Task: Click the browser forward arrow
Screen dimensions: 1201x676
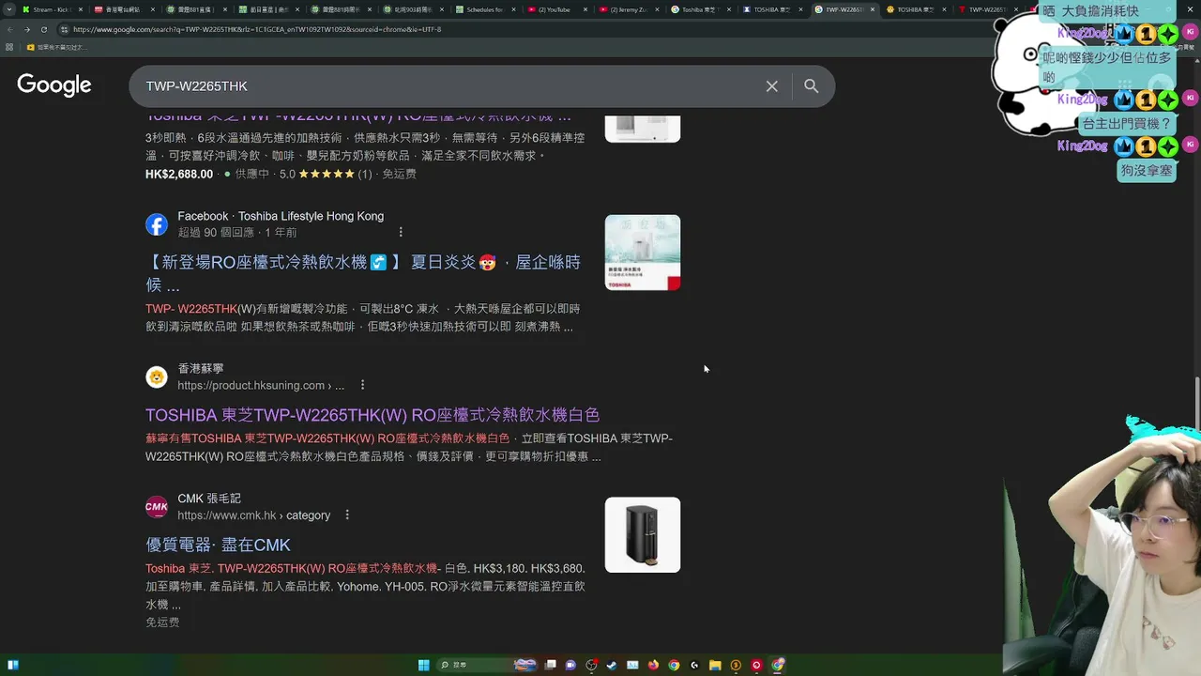Action: tap(26, 29)
